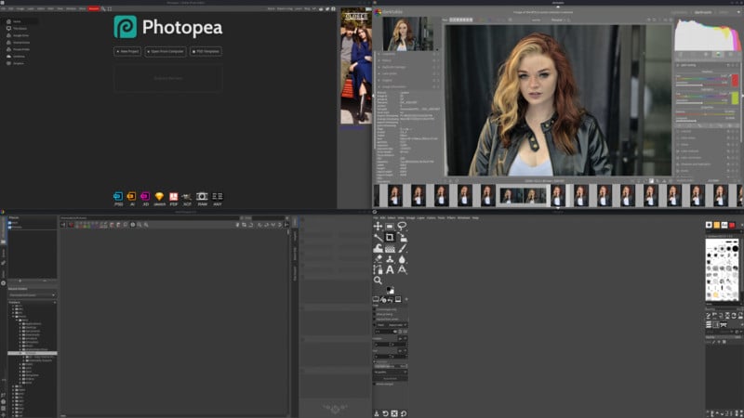Open GIMP's Filters menu
The image size is (744, 418).
(451, 218)
